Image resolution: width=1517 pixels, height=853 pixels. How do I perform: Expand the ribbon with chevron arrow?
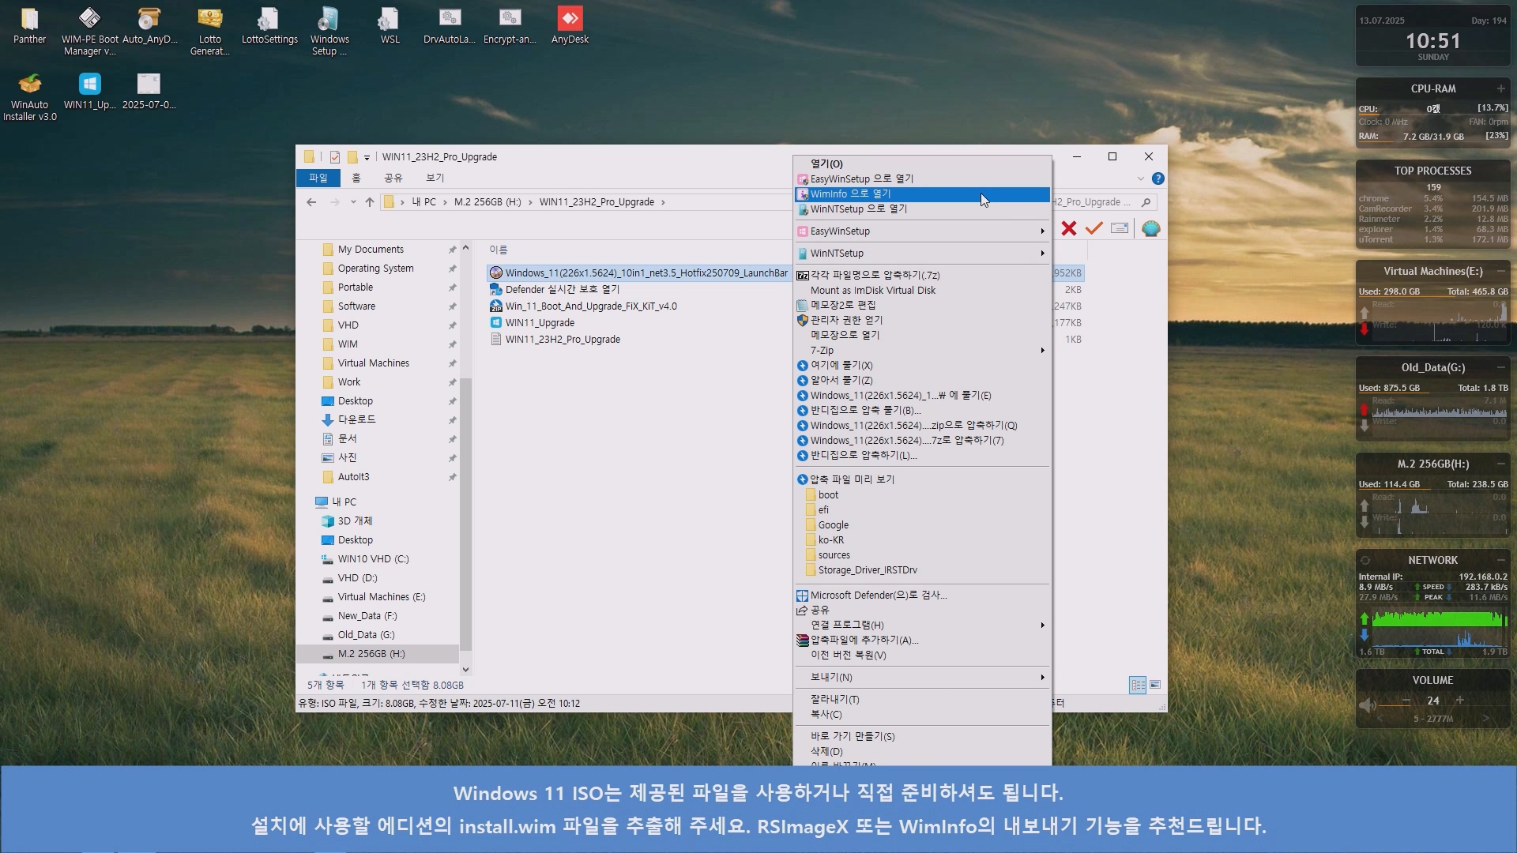[x=1140, y=178]
